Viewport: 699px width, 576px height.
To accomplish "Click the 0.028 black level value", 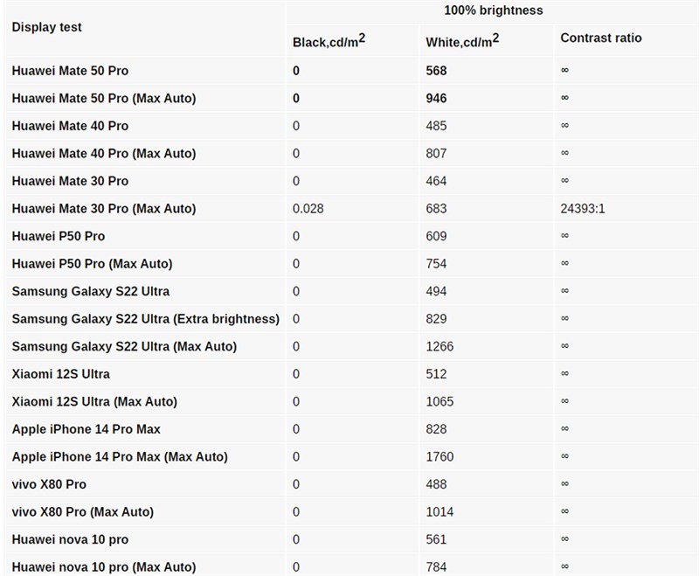I will pyautogui.click(x=308, y=209).
